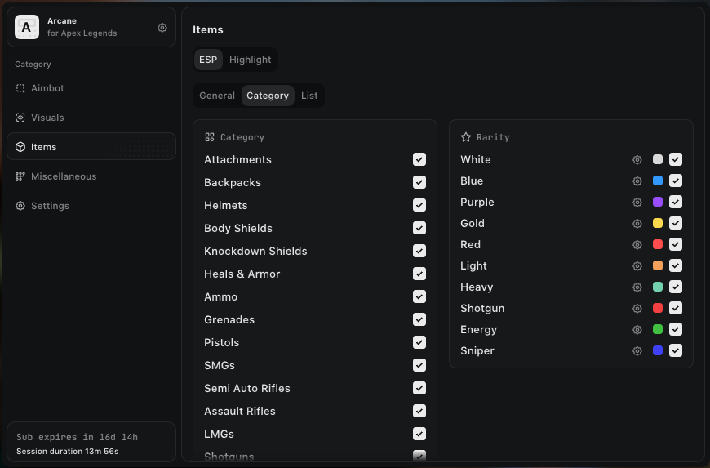Switch to the General tab
The image size is (710, 468).
click(x=217, y=96)
